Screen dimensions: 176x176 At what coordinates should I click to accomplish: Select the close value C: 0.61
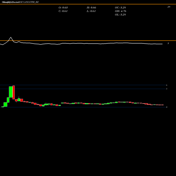pyautogui.click(x=63, y=11)
